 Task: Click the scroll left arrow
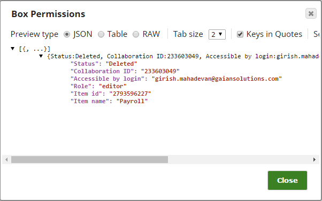coord(6,159)
